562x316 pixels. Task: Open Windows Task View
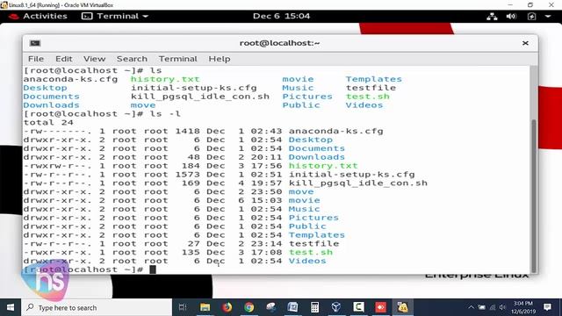[183, 307]
